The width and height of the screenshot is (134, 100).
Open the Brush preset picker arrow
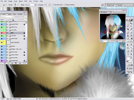(18, 5)
